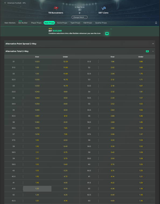Select Over 52.5 at odds 2.06
The height and width of the screenshot is (204, 160).
[113, 74]
